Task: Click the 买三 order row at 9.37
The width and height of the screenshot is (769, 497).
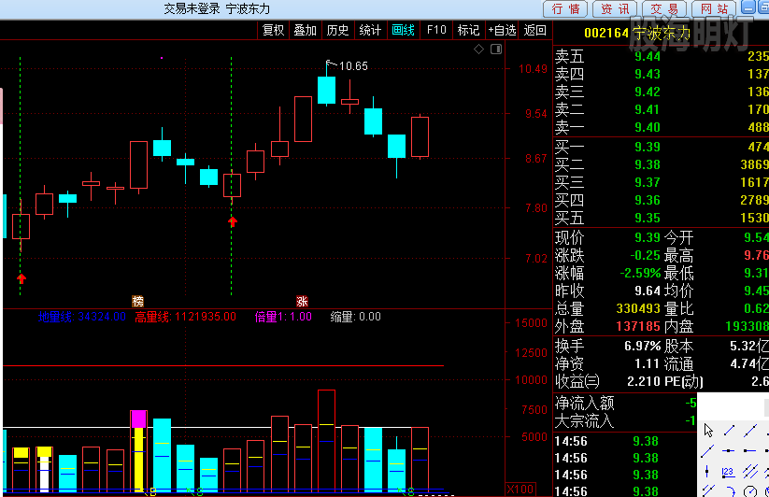Action: click(662, 182)
